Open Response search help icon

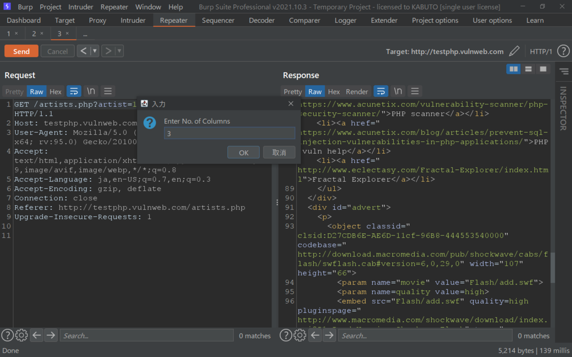pos(286,335)
